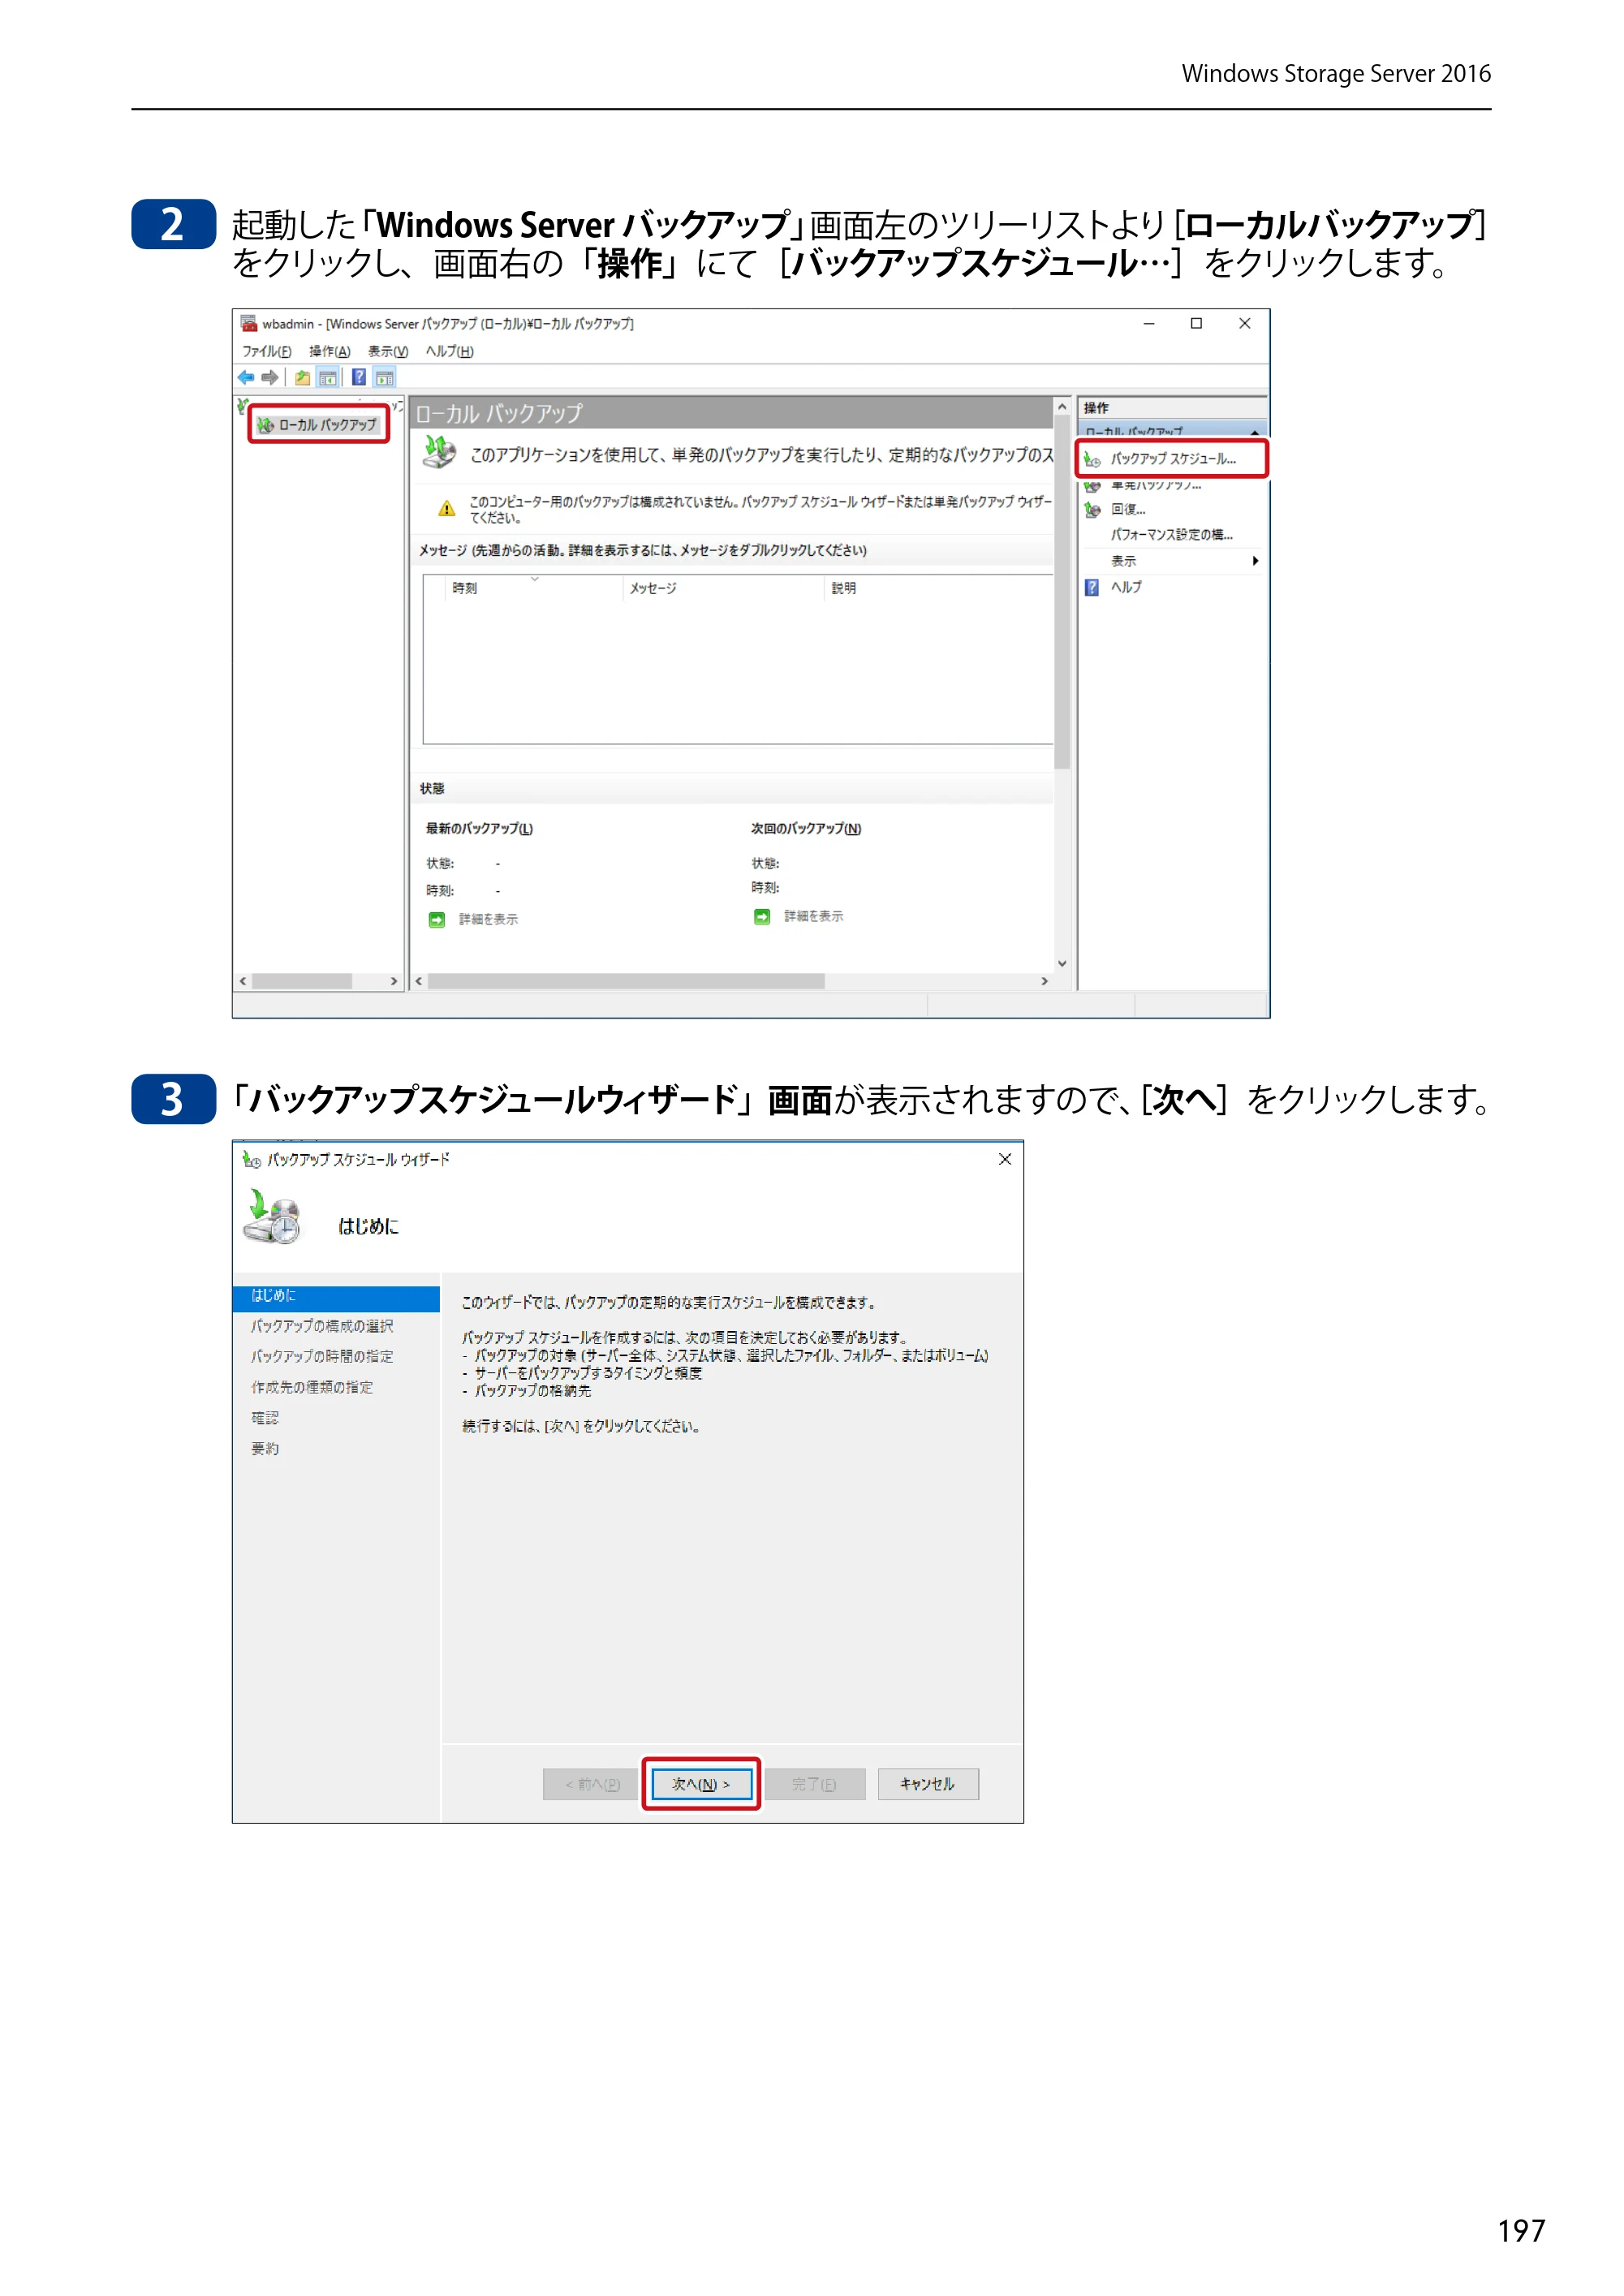Click the 要約 wizard step
The height and width of the screenshot is (2296, 1624).
point(264,1448)
